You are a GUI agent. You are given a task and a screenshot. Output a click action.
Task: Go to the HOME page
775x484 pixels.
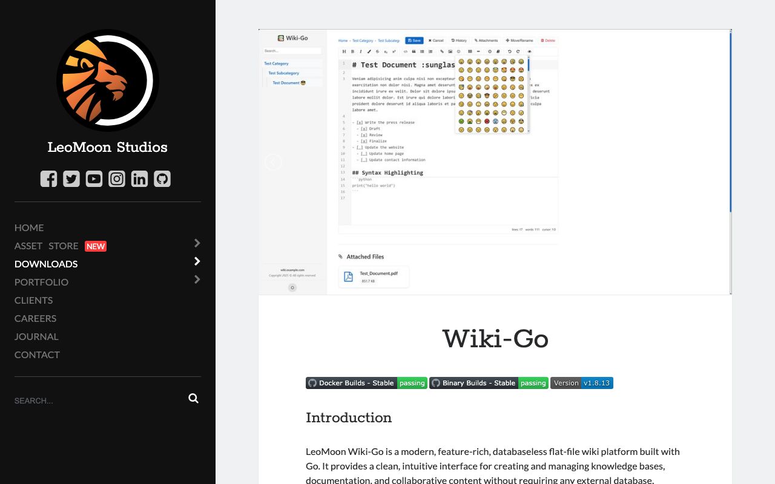point(29,227)
